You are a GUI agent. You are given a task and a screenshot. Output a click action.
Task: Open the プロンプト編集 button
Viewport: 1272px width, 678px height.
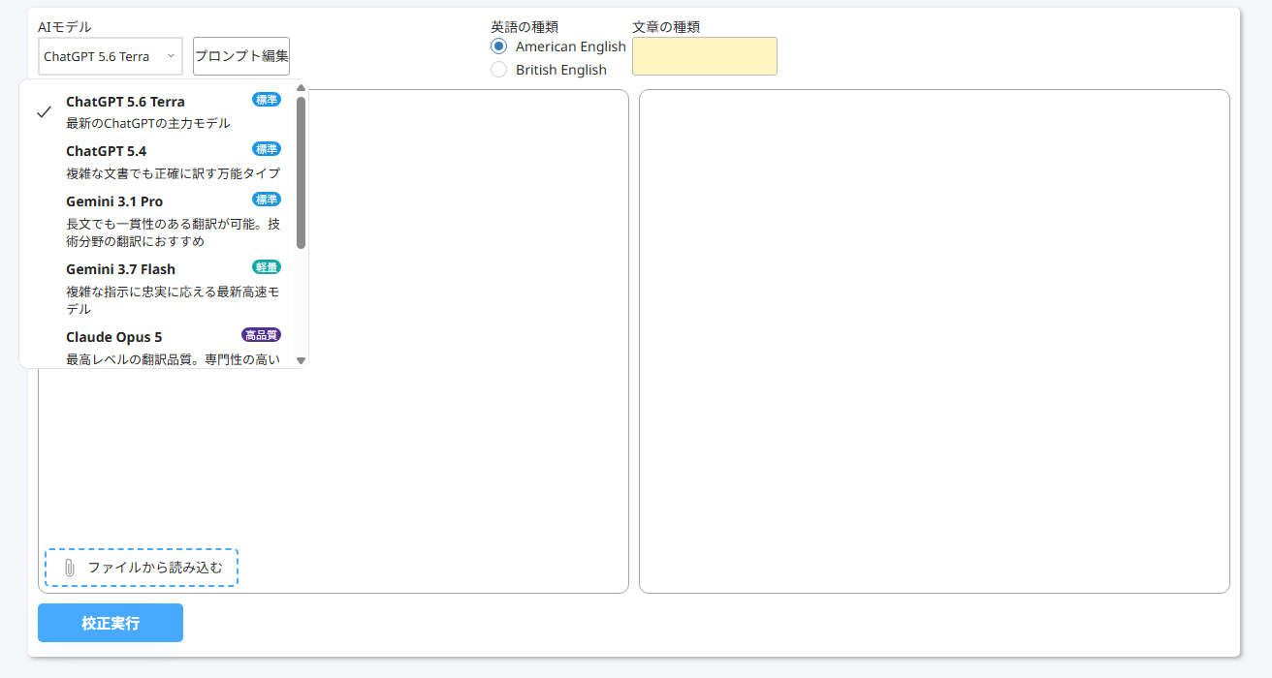241,56
